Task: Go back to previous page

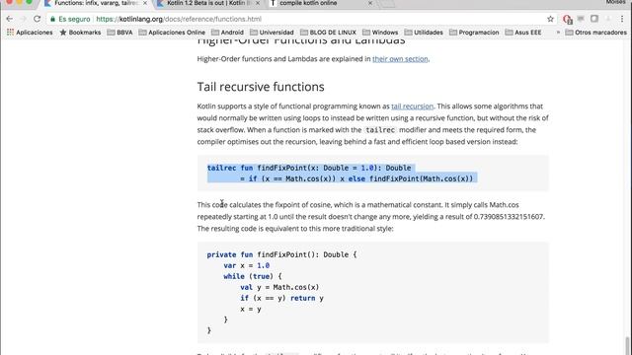Action: pos(9,19)
